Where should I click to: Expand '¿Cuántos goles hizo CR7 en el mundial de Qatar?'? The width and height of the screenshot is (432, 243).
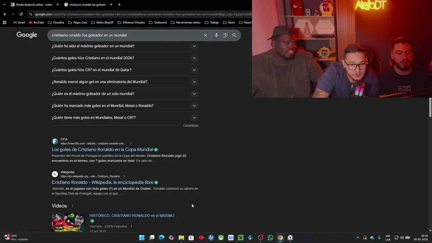[125, 70]
